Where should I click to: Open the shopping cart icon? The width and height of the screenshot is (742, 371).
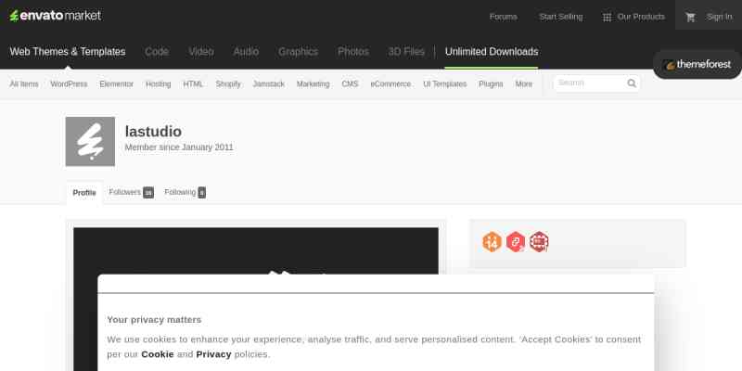pyautogui.click(x=690, y=17)
